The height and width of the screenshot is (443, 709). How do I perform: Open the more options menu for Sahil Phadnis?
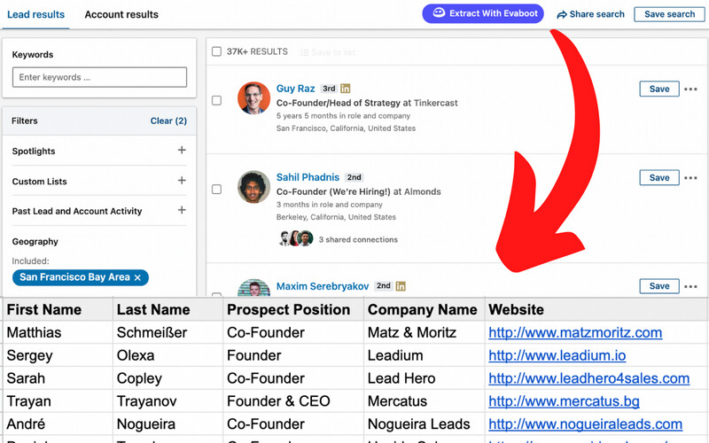[x=690, y=178]
